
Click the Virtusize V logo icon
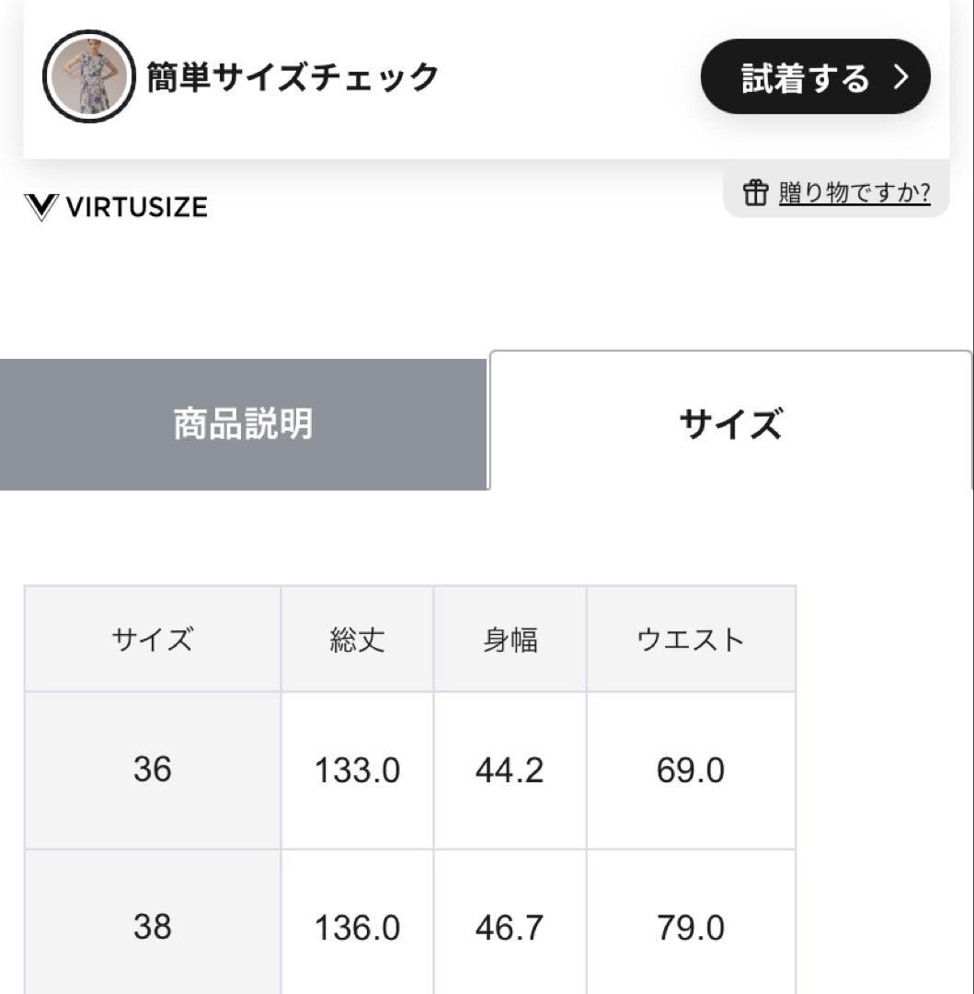[x=41, y=207]
